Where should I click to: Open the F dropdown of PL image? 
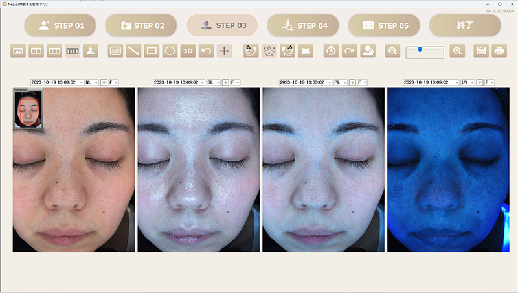(x=363, y=82)
